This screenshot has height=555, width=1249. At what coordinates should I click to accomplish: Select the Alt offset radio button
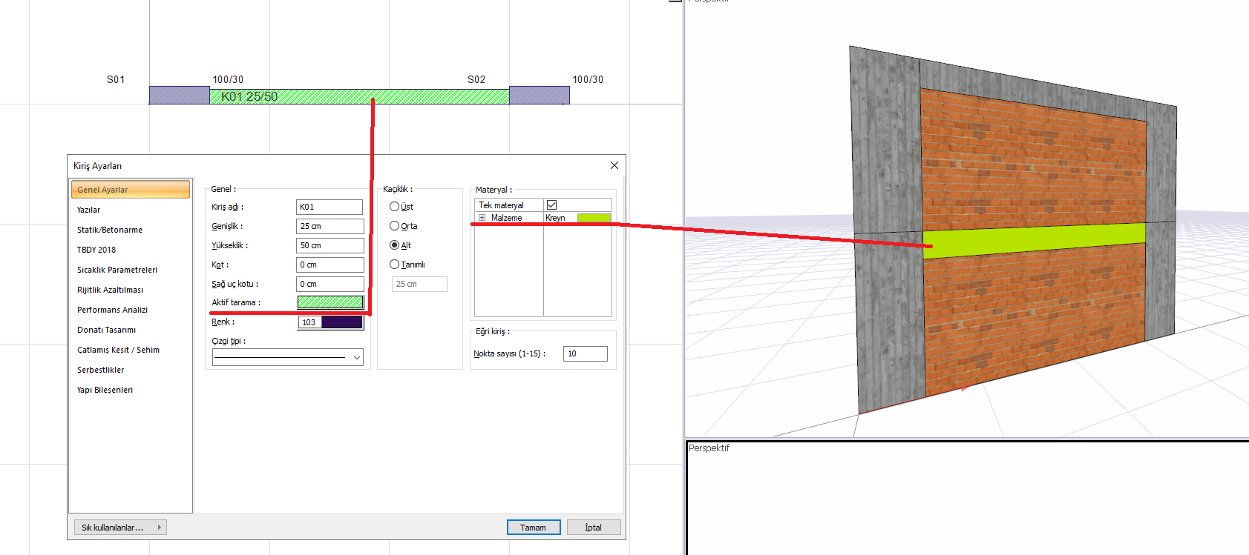[x=394, y=245]
